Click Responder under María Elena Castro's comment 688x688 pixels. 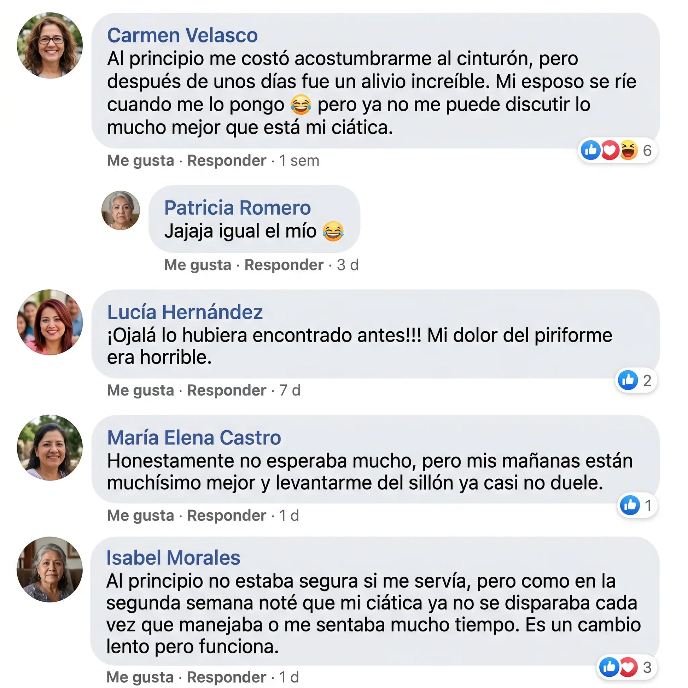tap(227, 515)
